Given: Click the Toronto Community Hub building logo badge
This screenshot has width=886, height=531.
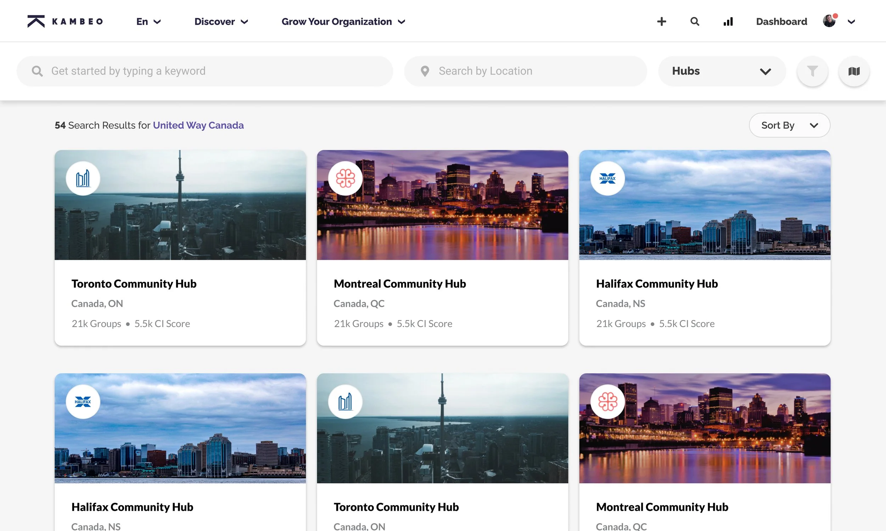Looking at the screenshot, I should pos(83,178).
